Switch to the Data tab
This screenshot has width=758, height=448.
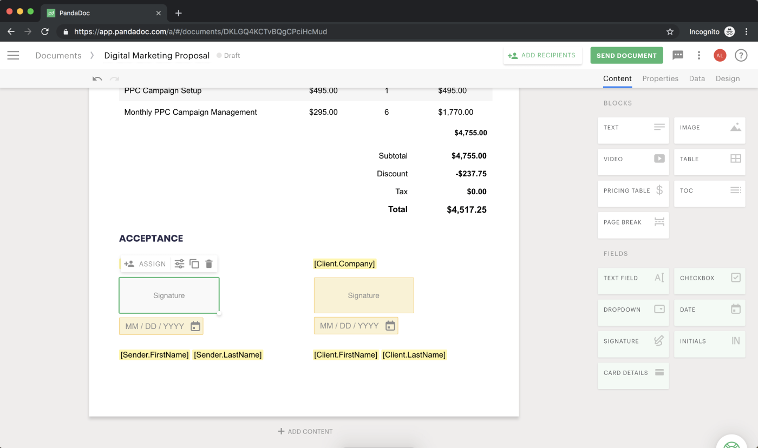[697, 78]
